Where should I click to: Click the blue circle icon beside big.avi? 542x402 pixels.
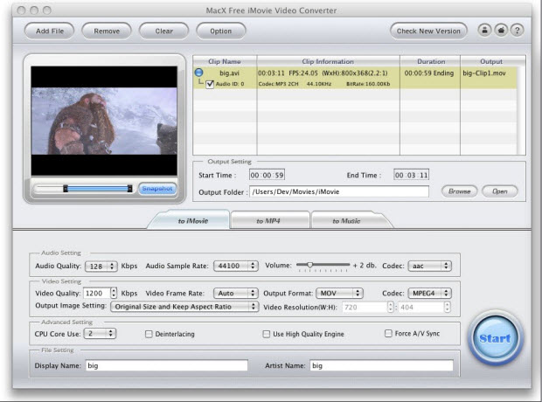click(x=198, y=73)
